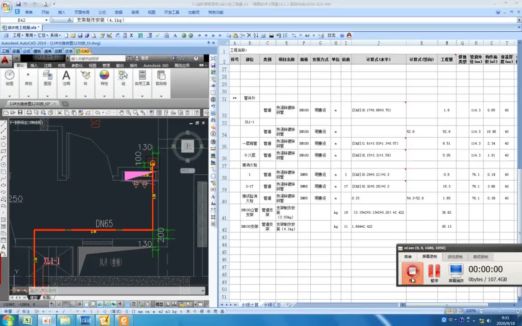Click the 日志 log button
The width and height of the screenshot is (522, 326).
pyautogui.click(x=331, y=35)
